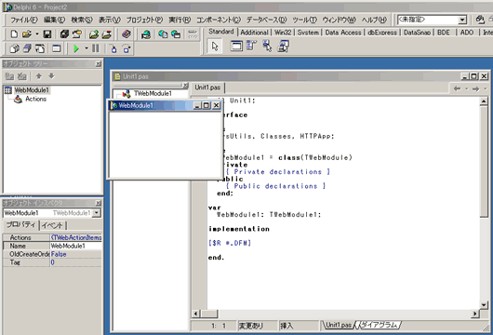Switch to the ADO palette tab

tap(467, 33)
